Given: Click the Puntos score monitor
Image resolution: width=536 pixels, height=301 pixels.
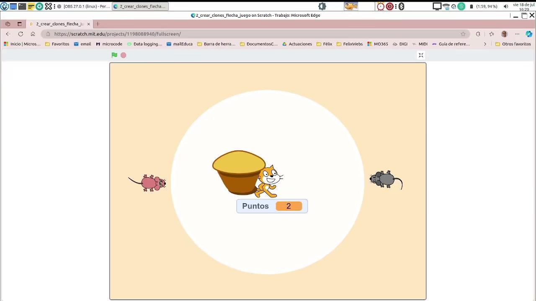Looking at the screenshot, I should 272,206.
